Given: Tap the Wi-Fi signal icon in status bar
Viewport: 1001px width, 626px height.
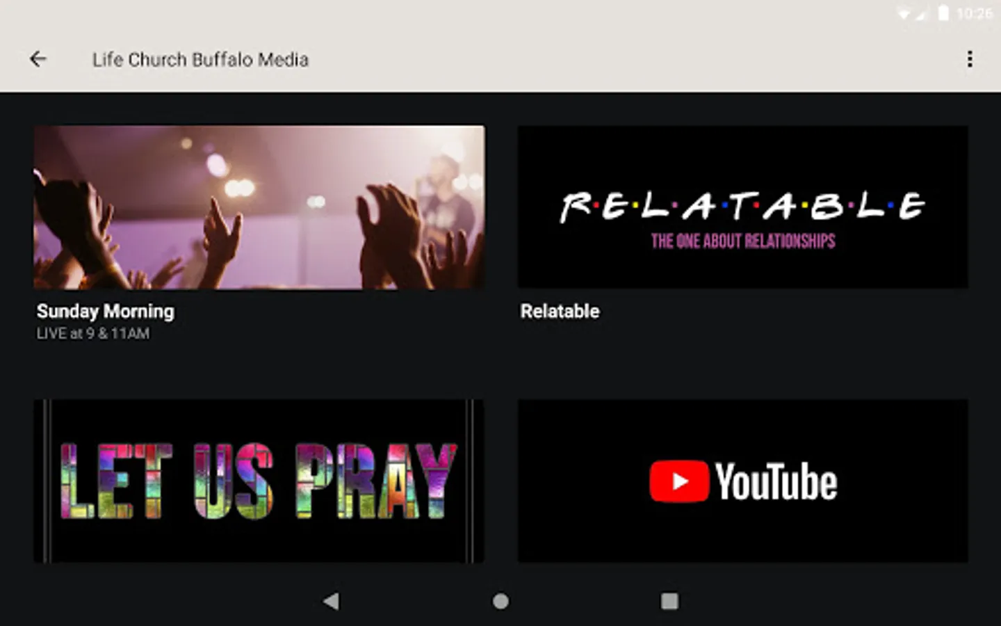Looking at the screenshot, I should (904, 13).
